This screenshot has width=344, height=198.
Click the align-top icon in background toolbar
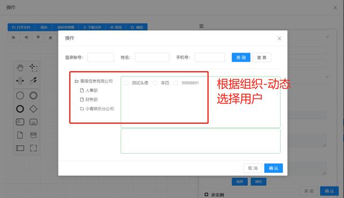pos(38,37)
